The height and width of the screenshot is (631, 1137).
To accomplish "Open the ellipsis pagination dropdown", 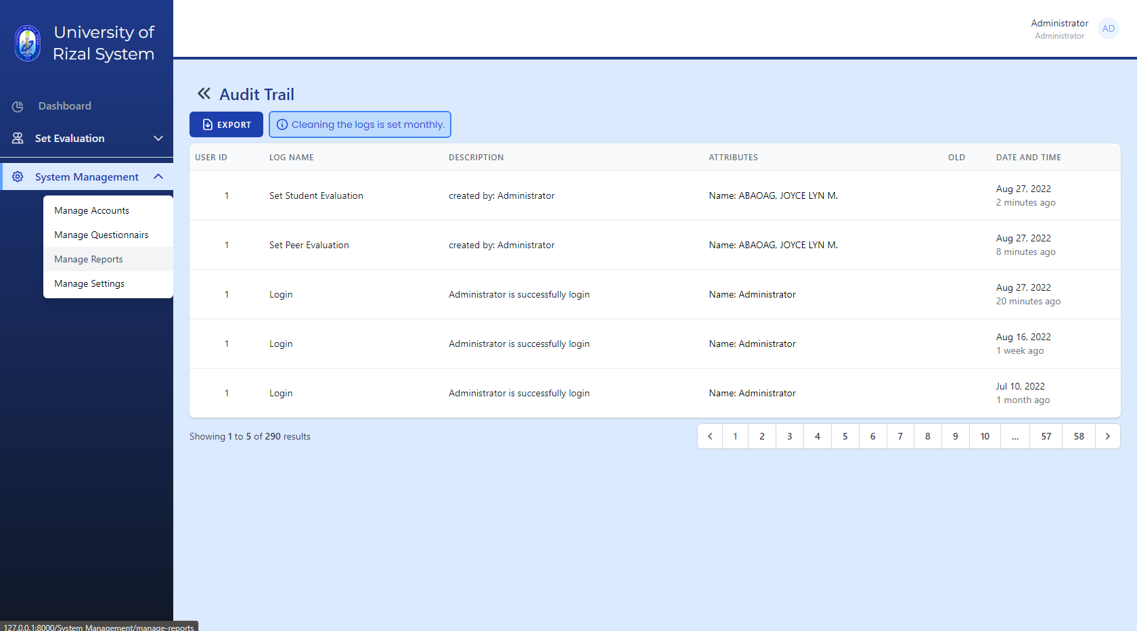I will 1015,436.
